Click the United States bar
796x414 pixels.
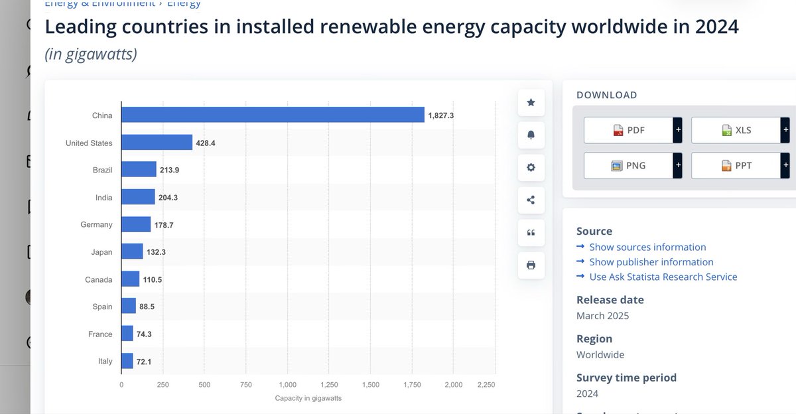(157, 143)
